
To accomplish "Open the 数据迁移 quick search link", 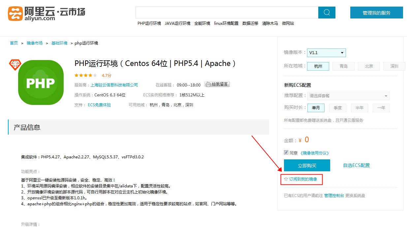I will pyautogui.click(x=250, y=23).
